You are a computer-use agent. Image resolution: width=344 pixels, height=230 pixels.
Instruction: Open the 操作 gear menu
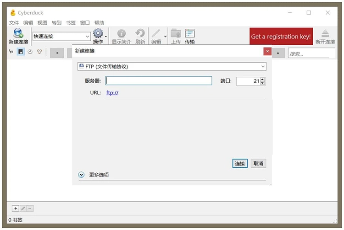(99, 34)
